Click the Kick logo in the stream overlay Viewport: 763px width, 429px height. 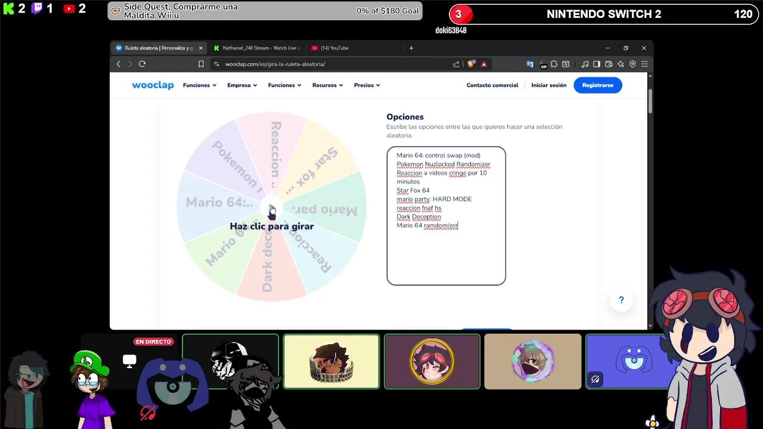pos(8,8)
